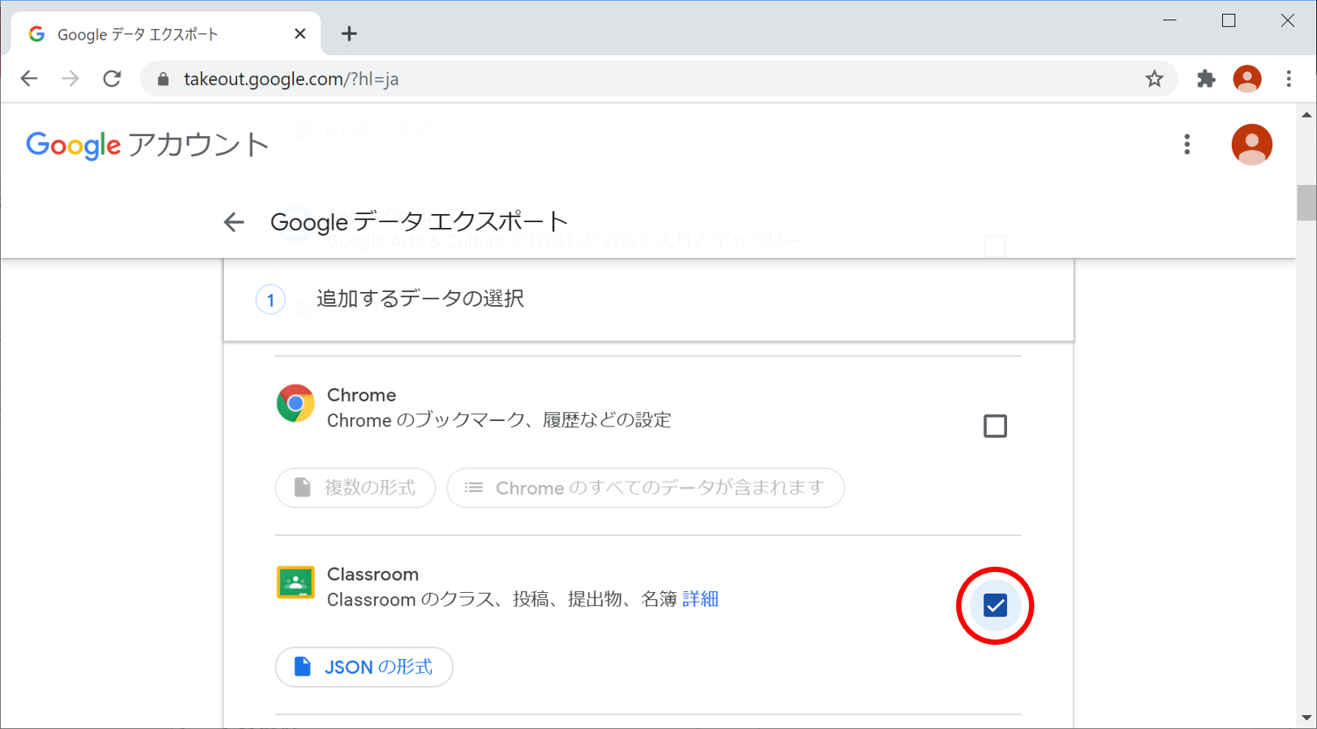The image size is (1317, 729).
Task: Select the Google データ エクスポート browser tab
Action: coord(165,34)
